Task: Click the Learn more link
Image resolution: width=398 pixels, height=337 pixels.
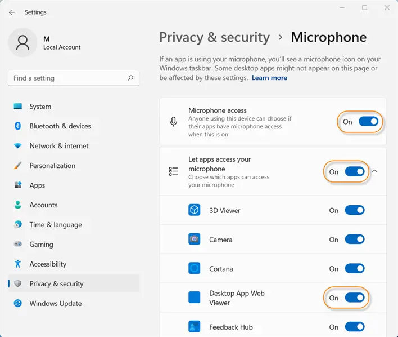Action: coord(269,78)
